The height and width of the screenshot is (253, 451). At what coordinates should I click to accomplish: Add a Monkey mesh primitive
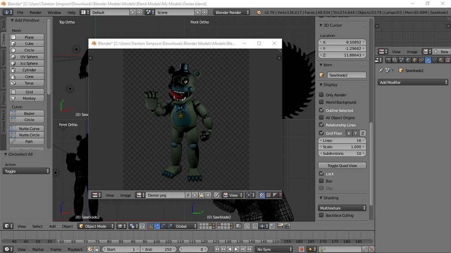(x=27, y=98)
